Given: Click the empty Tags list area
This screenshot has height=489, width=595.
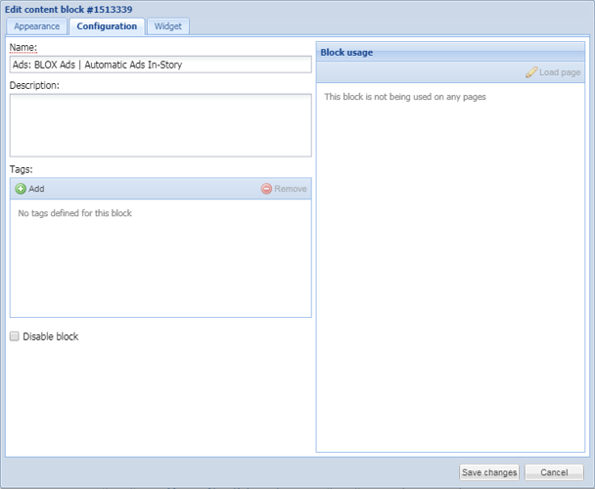Looking at the screenshot, I should pyautogui.click(x=160, y=264).
